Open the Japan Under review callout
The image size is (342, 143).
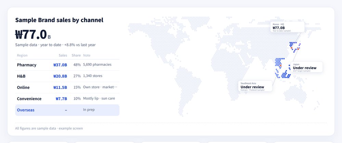[x=306, y=67]
